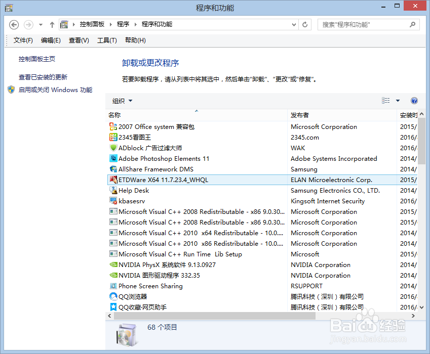Select the Adobe Photoshop Elements 11 icon
The height and width of the screenshot is (354, 430).
tap(113, 158)
